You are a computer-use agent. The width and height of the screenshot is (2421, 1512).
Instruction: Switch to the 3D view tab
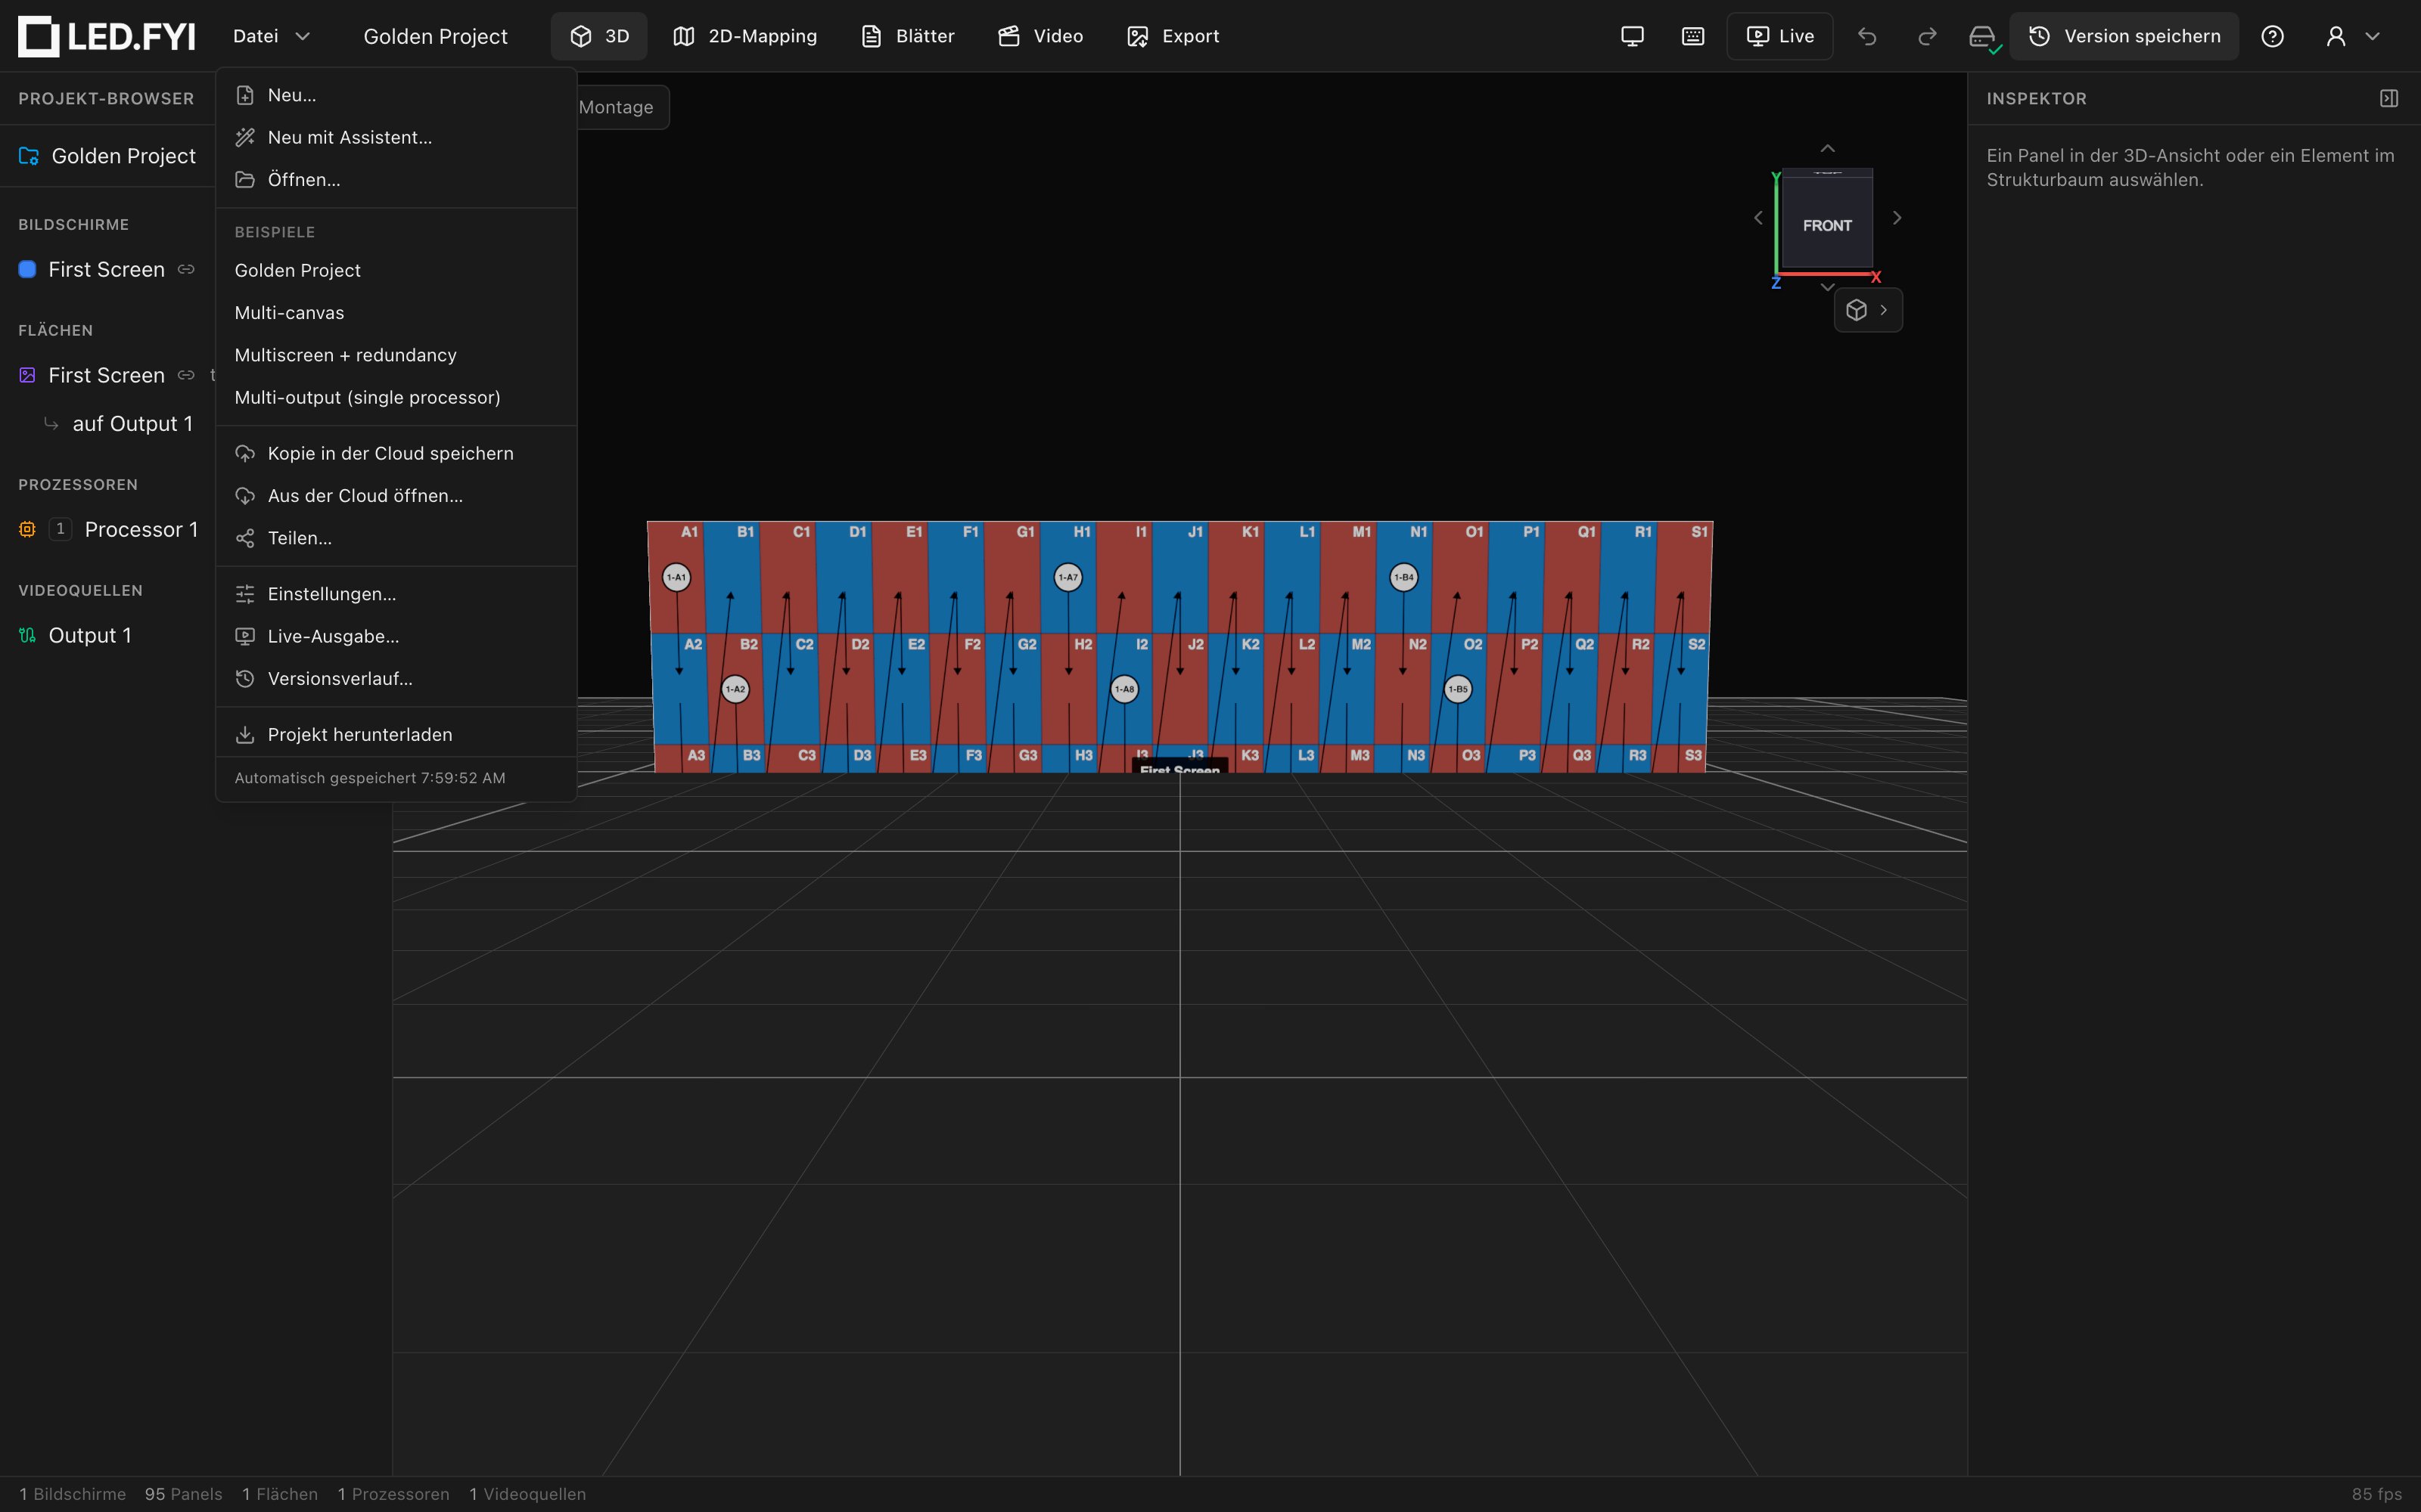pyautogui.click(x=599, y=36)
